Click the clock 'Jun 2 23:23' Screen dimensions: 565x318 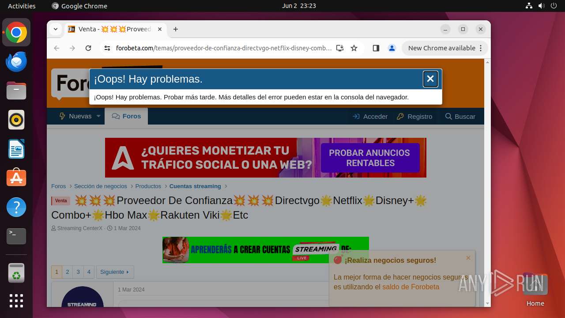[x=299, y=6]
